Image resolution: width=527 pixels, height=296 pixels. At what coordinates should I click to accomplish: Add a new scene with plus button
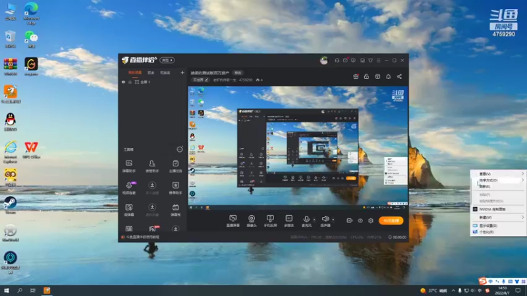pyautogui.click(x=182, y=72)
